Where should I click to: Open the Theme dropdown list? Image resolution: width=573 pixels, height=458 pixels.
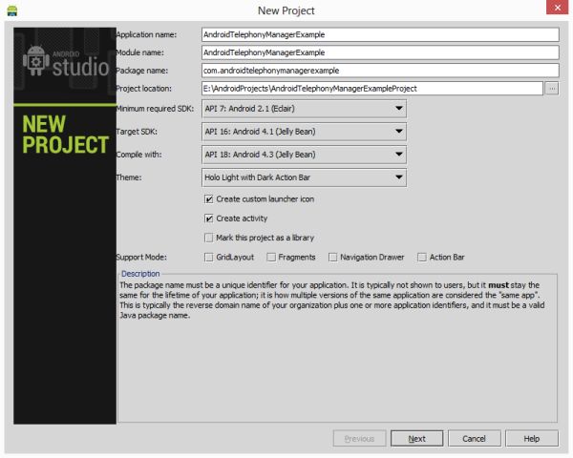pos(304,177)
